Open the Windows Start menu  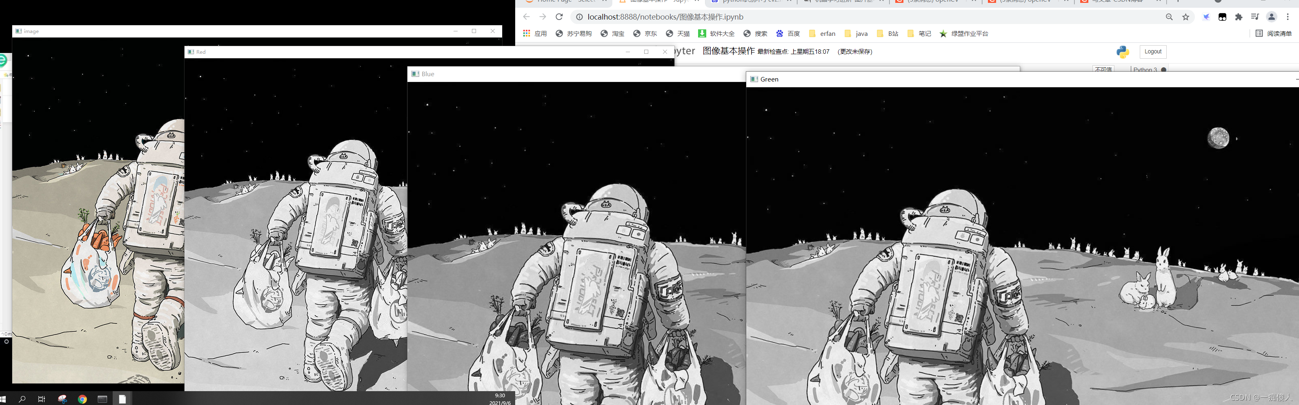pyautogui.click(x=3, y=399)
